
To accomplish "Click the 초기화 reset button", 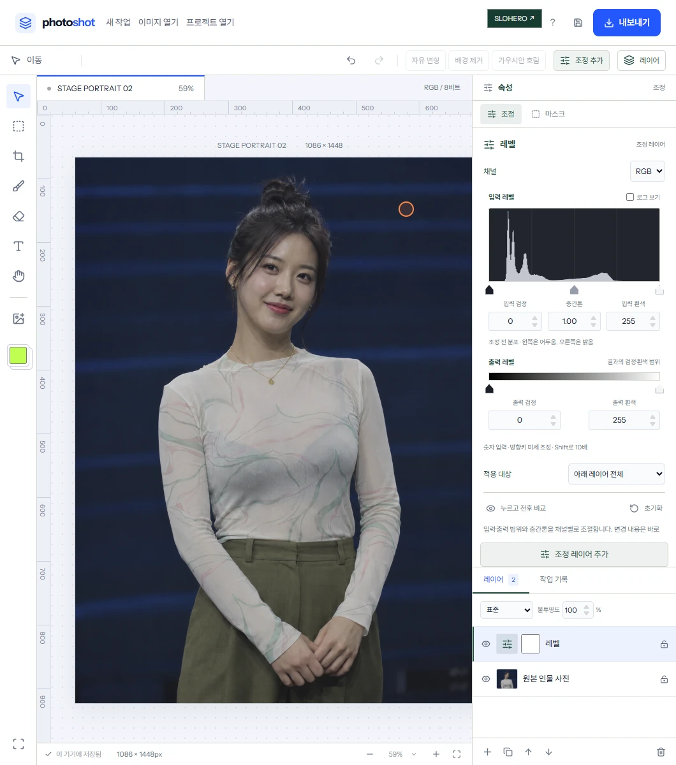I will pos(646,508).
